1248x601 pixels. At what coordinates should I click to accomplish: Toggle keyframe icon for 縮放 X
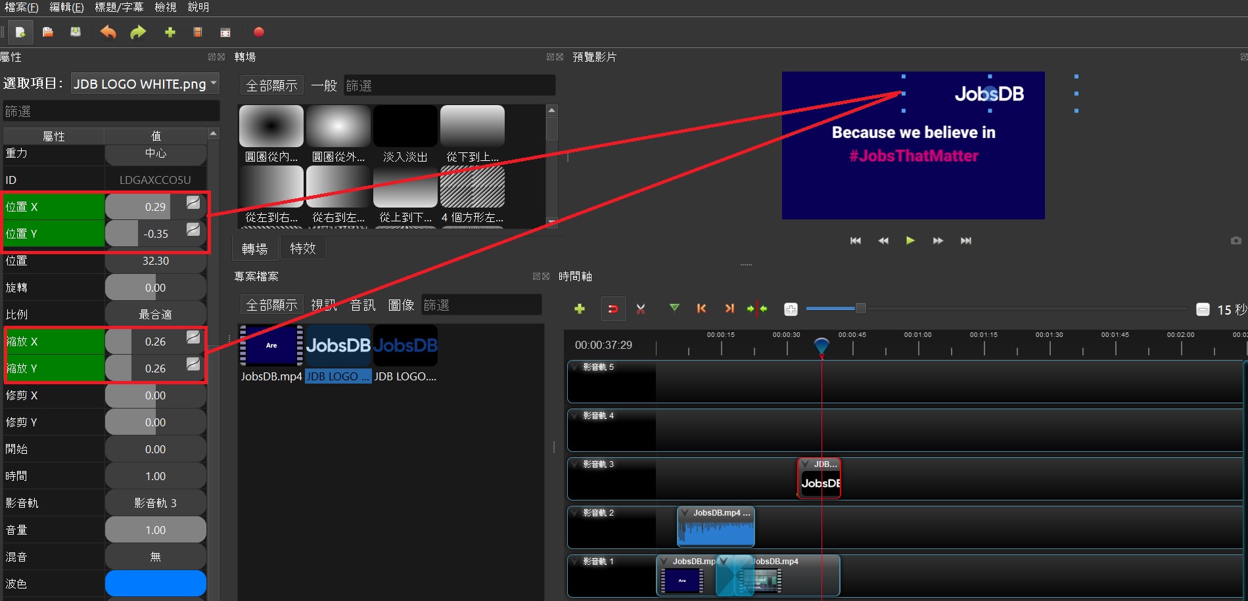(193, 337)
